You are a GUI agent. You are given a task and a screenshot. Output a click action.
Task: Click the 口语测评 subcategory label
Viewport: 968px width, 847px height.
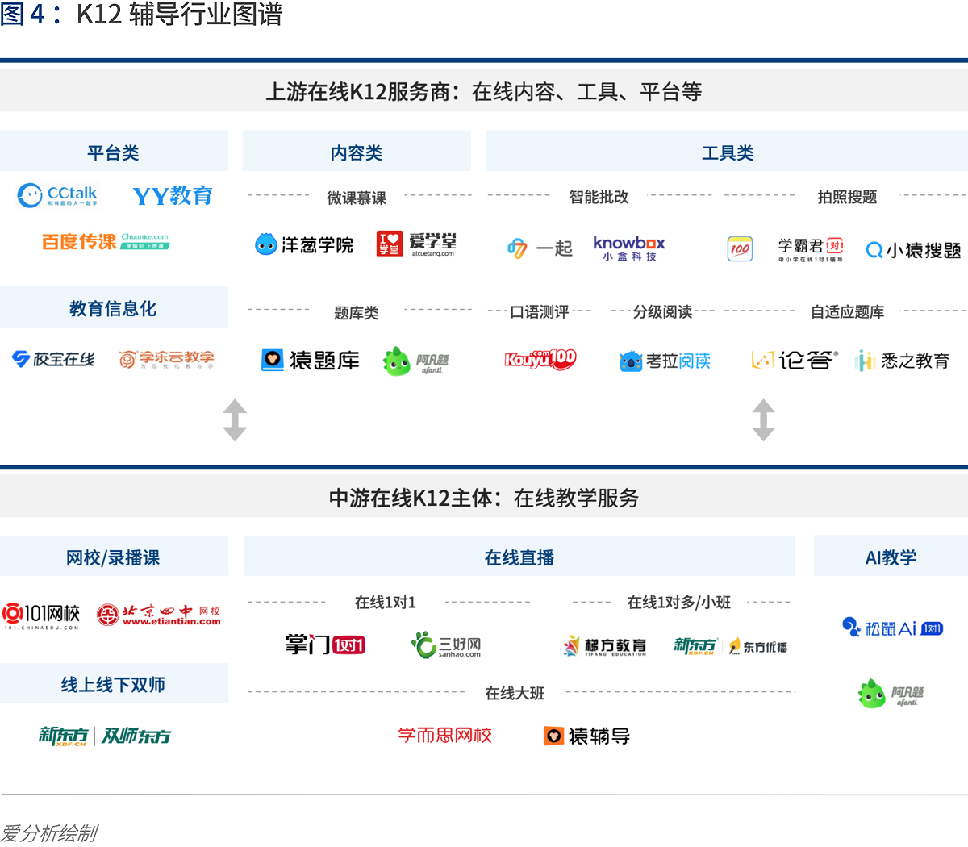(x=540, y=311)
